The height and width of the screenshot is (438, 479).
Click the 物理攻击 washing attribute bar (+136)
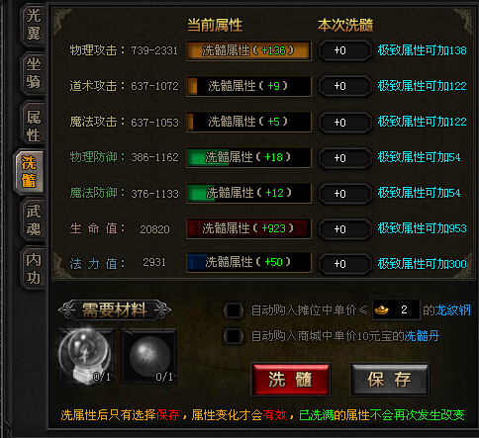point(249,50)
